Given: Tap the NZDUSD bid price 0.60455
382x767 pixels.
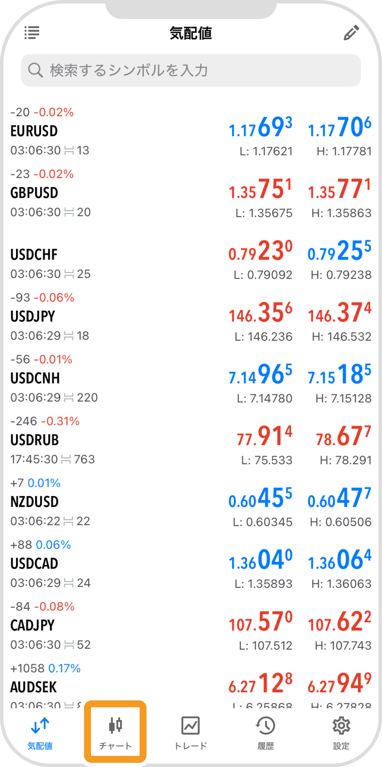Looking at the screenshot, I should (x=260, y=498).
